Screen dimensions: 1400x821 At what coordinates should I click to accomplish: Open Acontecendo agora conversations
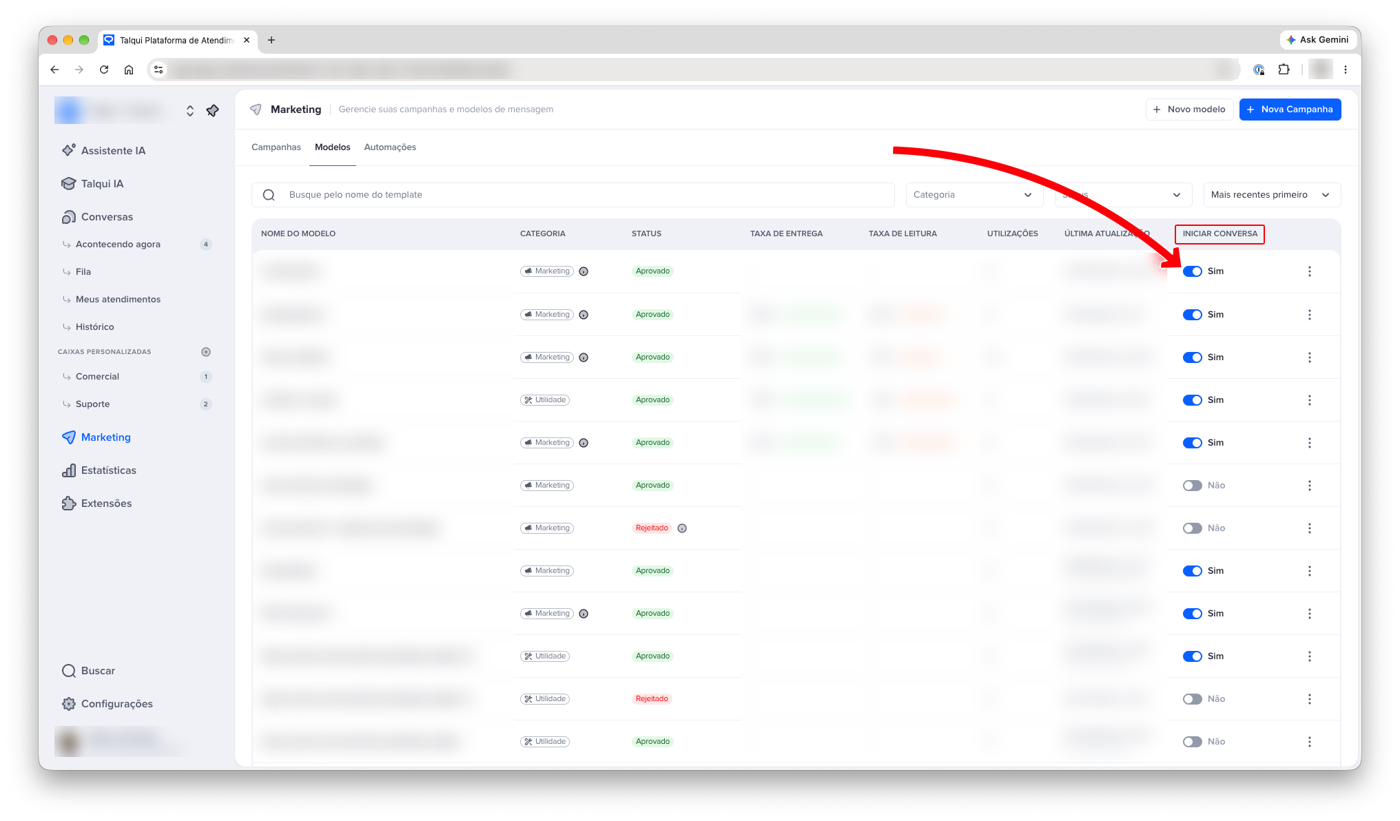tap(118, 244)
